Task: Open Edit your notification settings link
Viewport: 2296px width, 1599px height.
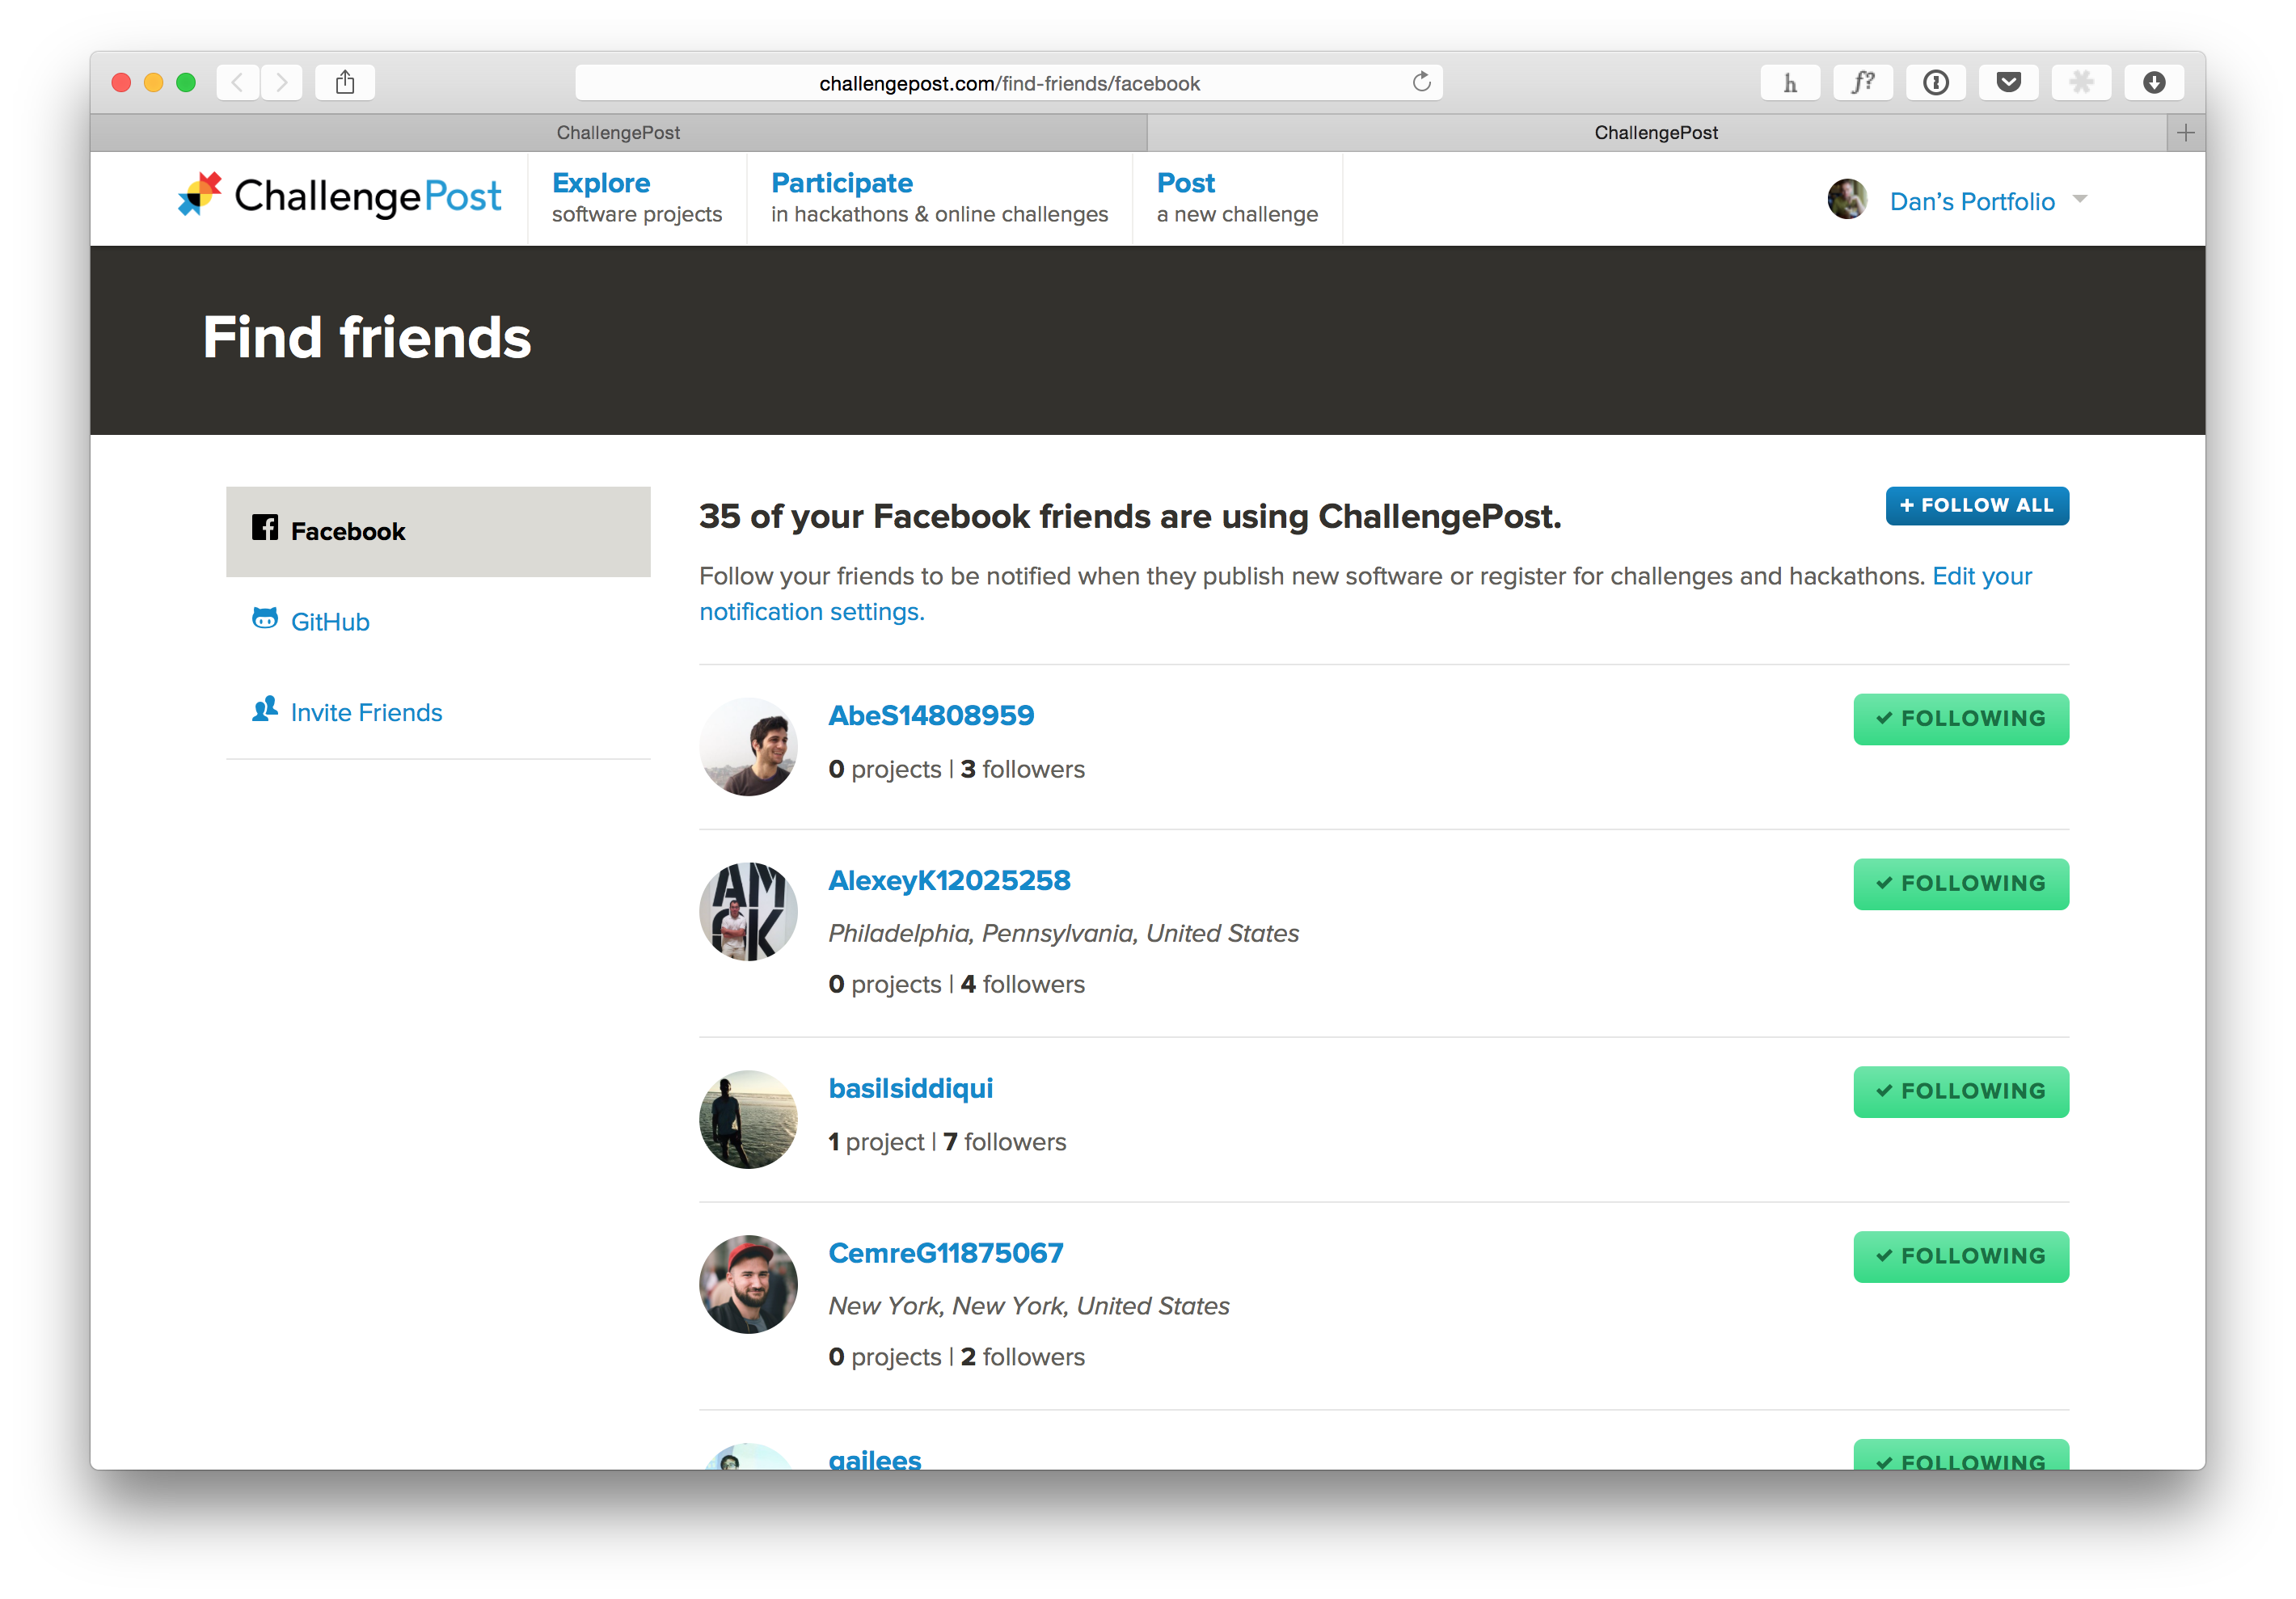Action: pos(811,612)
